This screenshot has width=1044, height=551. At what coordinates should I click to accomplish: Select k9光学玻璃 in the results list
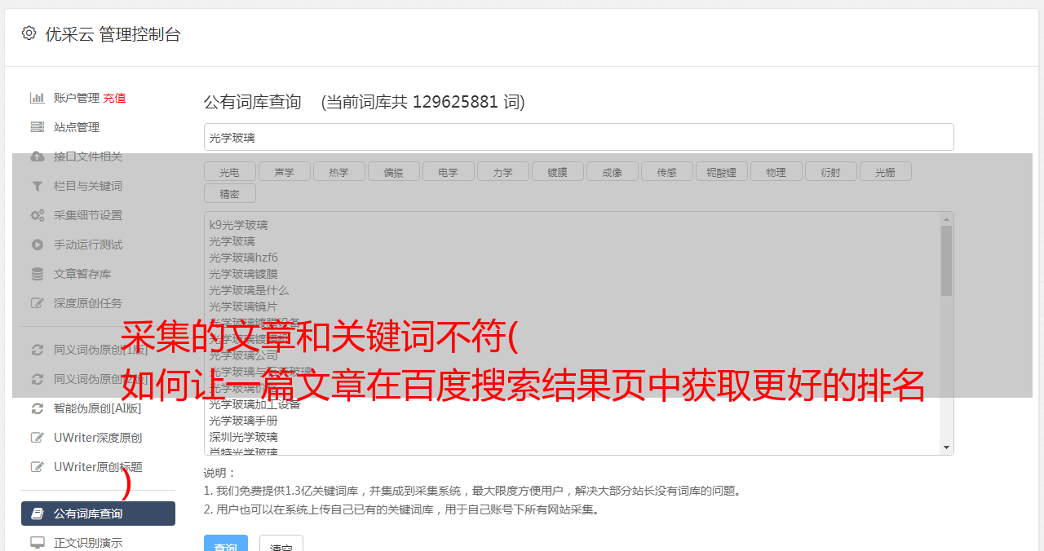click(x=238, y=225)
